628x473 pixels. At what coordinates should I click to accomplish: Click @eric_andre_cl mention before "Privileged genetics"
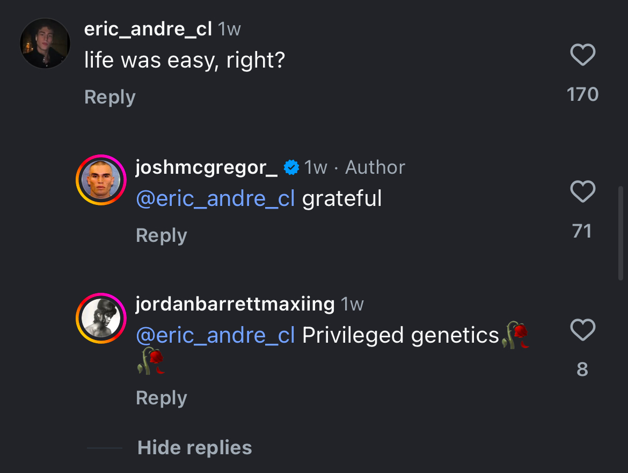215,336
